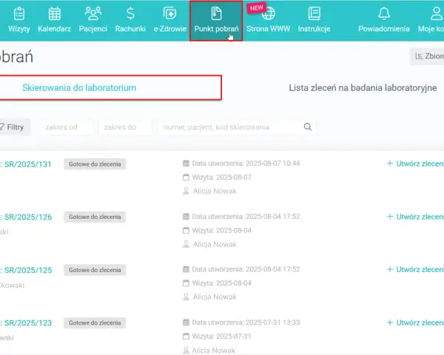Screen dimensions: 444x355
Task: Click the doctor icon beside Alicja Nowak in SR/2025/126 row
Action: 186,244
